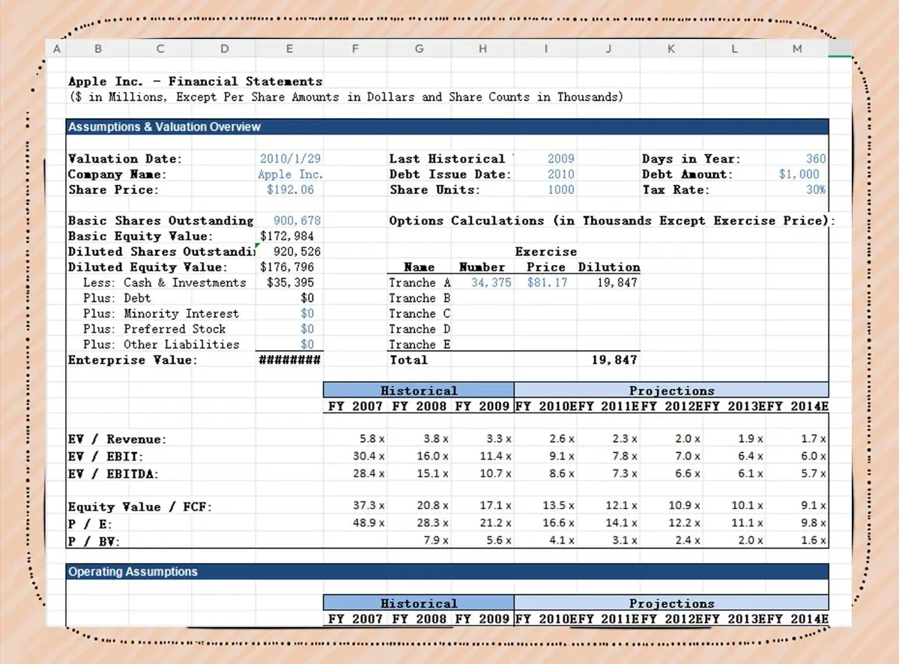This screenshot has height=664, width=899.
Task: Select the Enterprise Value cell showing hash marks
Action: pos(289,360)
